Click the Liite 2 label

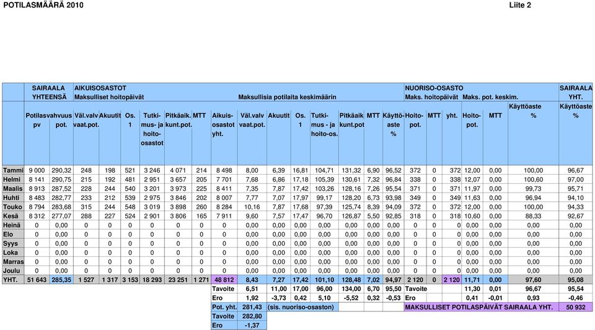click(x=520, y=5)
